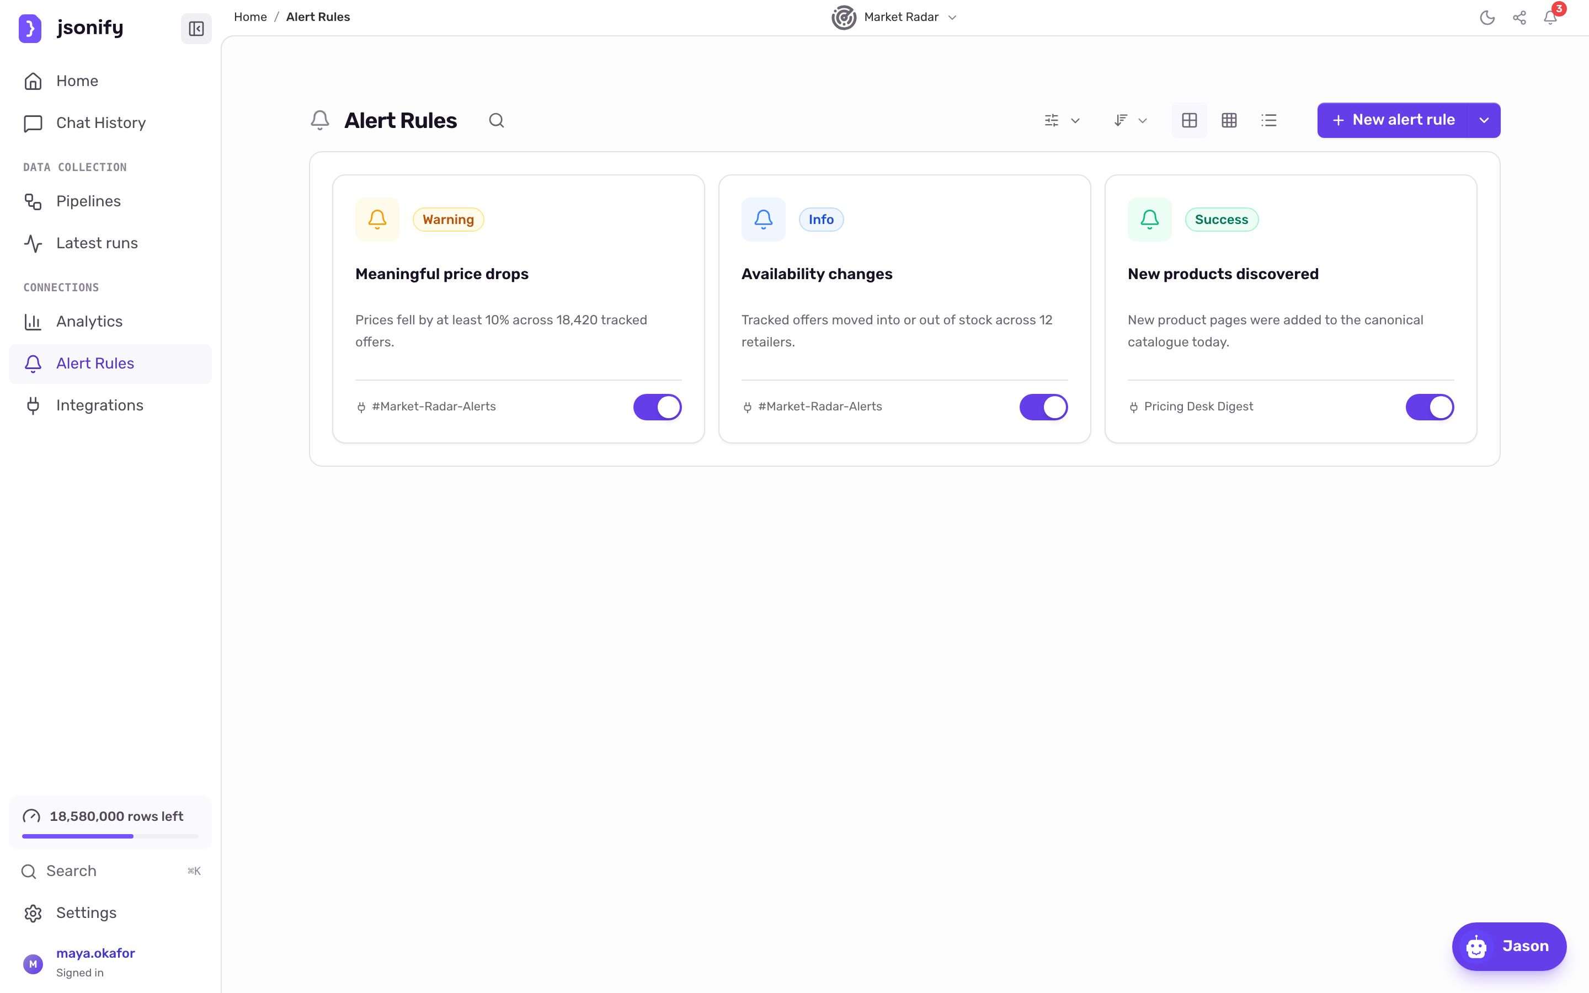Image resolution: width=1589 pixels, height=993 pixels.
Task: Disable Meaningful price drops rule
Action: tap(657, 407)
